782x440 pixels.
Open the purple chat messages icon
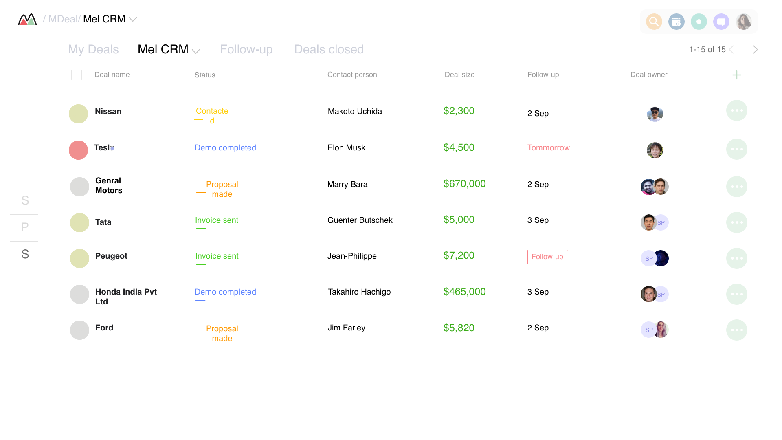[721, 22]
